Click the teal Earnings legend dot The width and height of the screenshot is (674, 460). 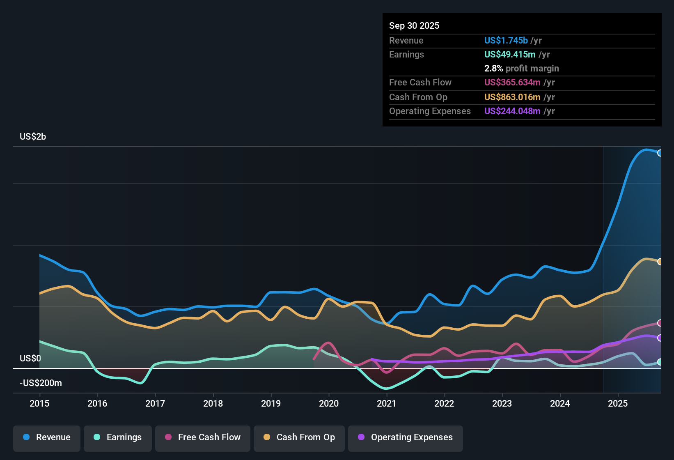(97, 437)
